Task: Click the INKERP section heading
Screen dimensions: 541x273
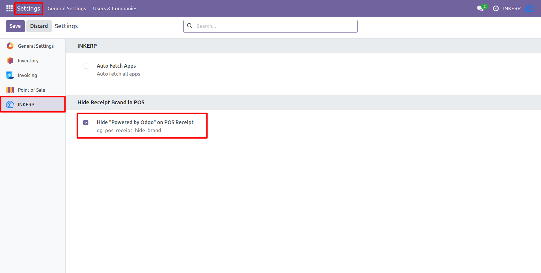Action: (87, 46)
